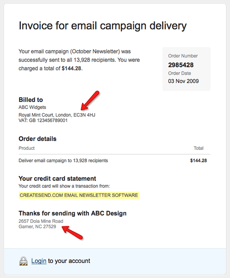
Task: Click the Royal Mint Court address line
Action: pyautogui.click(x=57, y=115)
